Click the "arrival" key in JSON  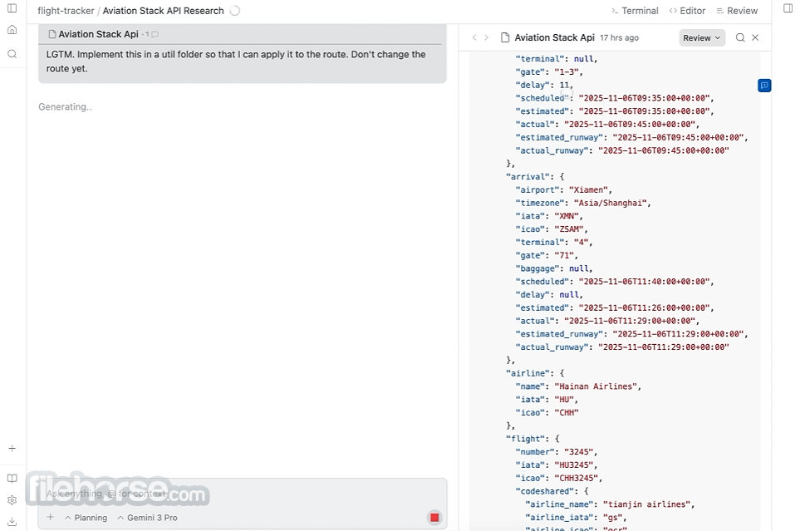pos(528,177)
